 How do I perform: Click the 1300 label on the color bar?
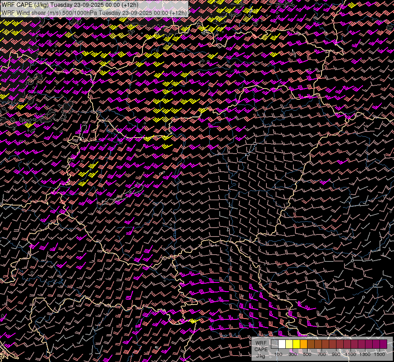pyautogui.click(x=365, y=354)
